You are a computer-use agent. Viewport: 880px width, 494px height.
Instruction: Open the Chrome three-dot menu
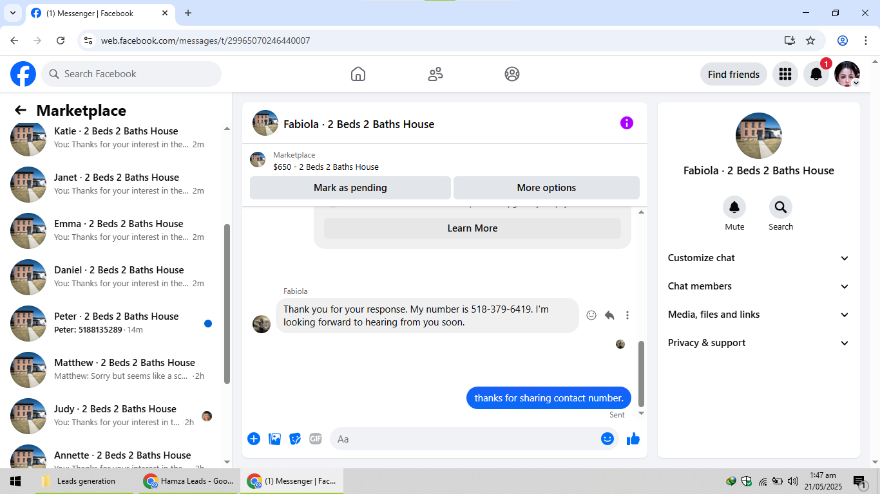pos(865,41)
